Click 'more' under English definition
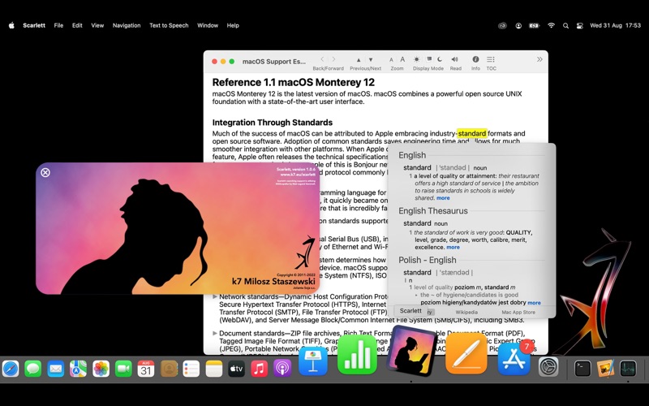Viewport: 649px width, 406px height. (x=443, y=198)
